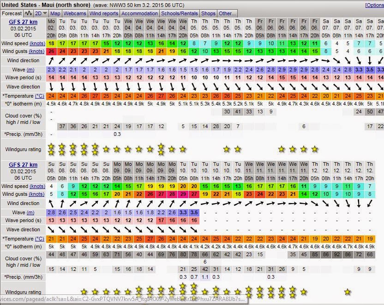384x305 pixels.
Task: Click precip value 1.1 for Tu 10. 11h
Action: coord(205,277)
